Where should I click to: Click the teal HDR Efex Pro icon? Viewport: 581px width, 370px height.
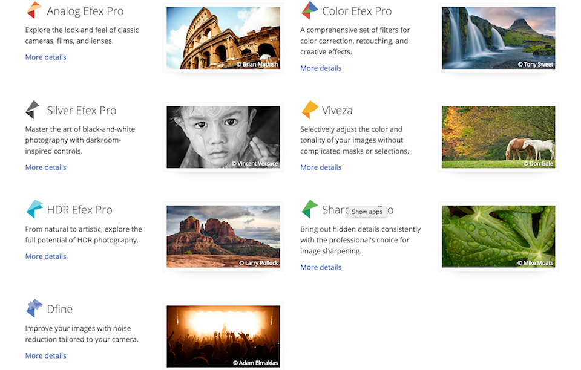tap(34, 209)
